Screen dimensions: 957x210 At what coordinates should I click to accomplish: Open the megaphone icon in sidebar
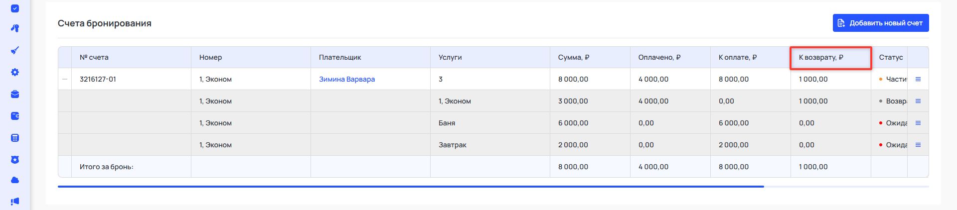(x=15, y=202)
